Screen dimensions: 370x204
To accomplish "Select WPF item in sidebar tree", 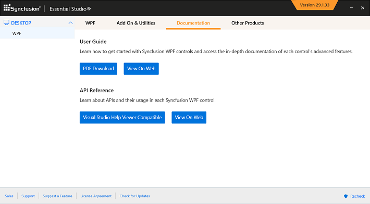I will coord(38,33).
